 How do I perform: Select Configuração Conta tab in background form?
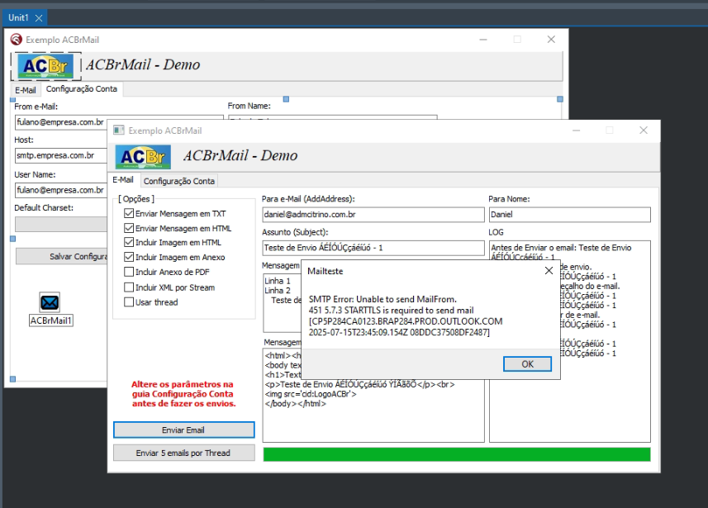coord(82,89)
